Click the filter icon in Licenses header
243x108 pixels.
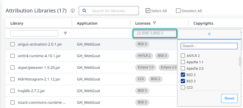pyautogui.click(x=154, y=23)
